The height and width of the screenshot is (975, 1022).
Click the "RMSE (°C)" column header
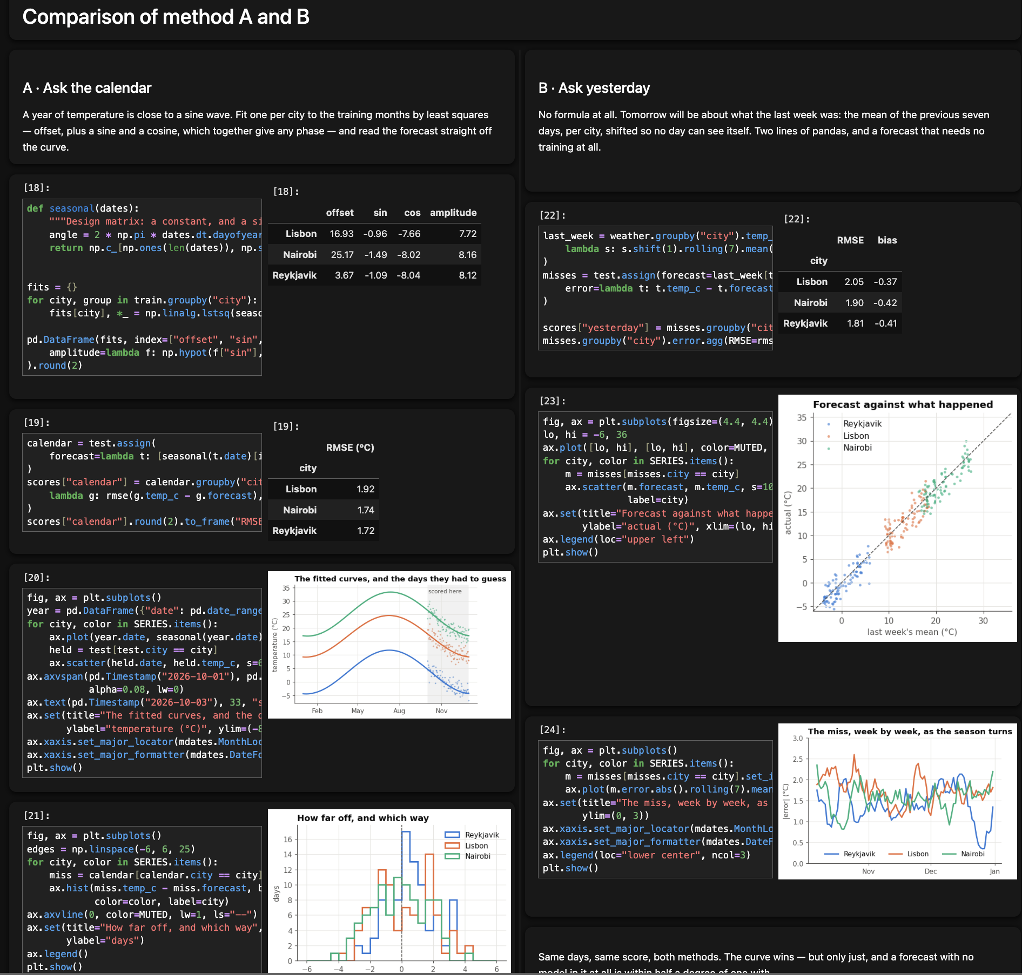click(350, 448)
